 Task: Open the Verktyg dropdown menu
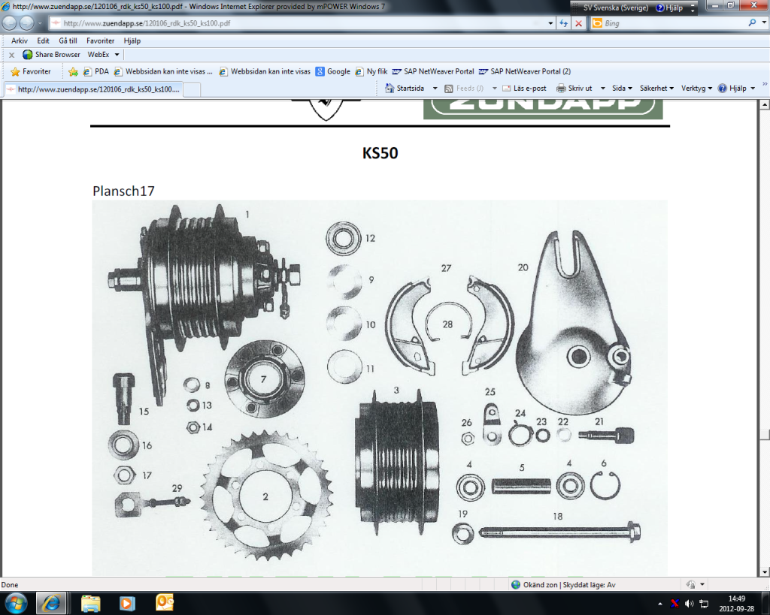pos(696,89)
